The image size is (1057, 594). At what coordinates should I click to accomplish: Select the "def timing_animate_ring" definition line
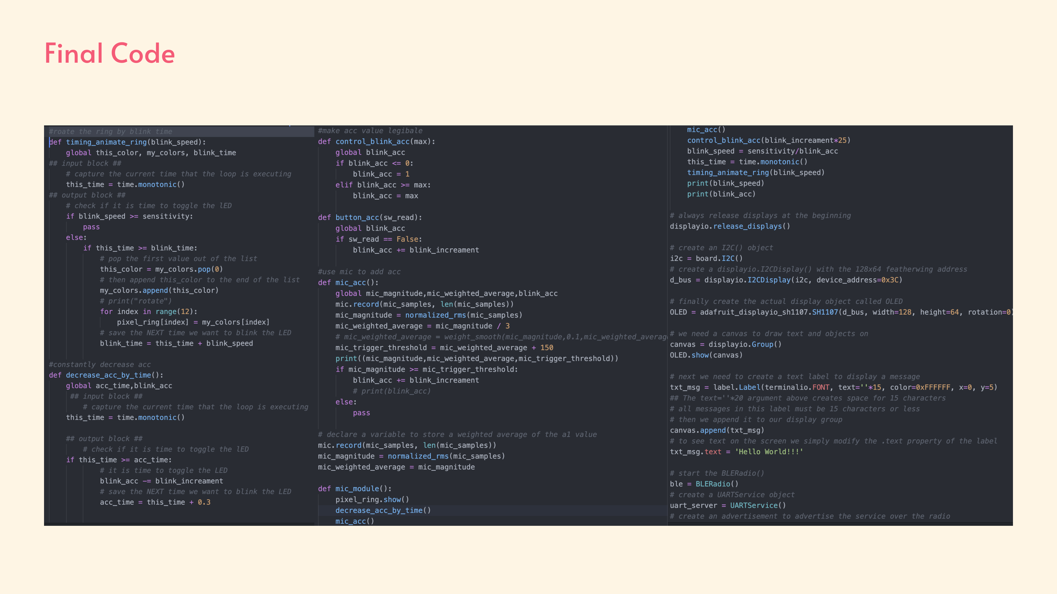pos(127,142)
